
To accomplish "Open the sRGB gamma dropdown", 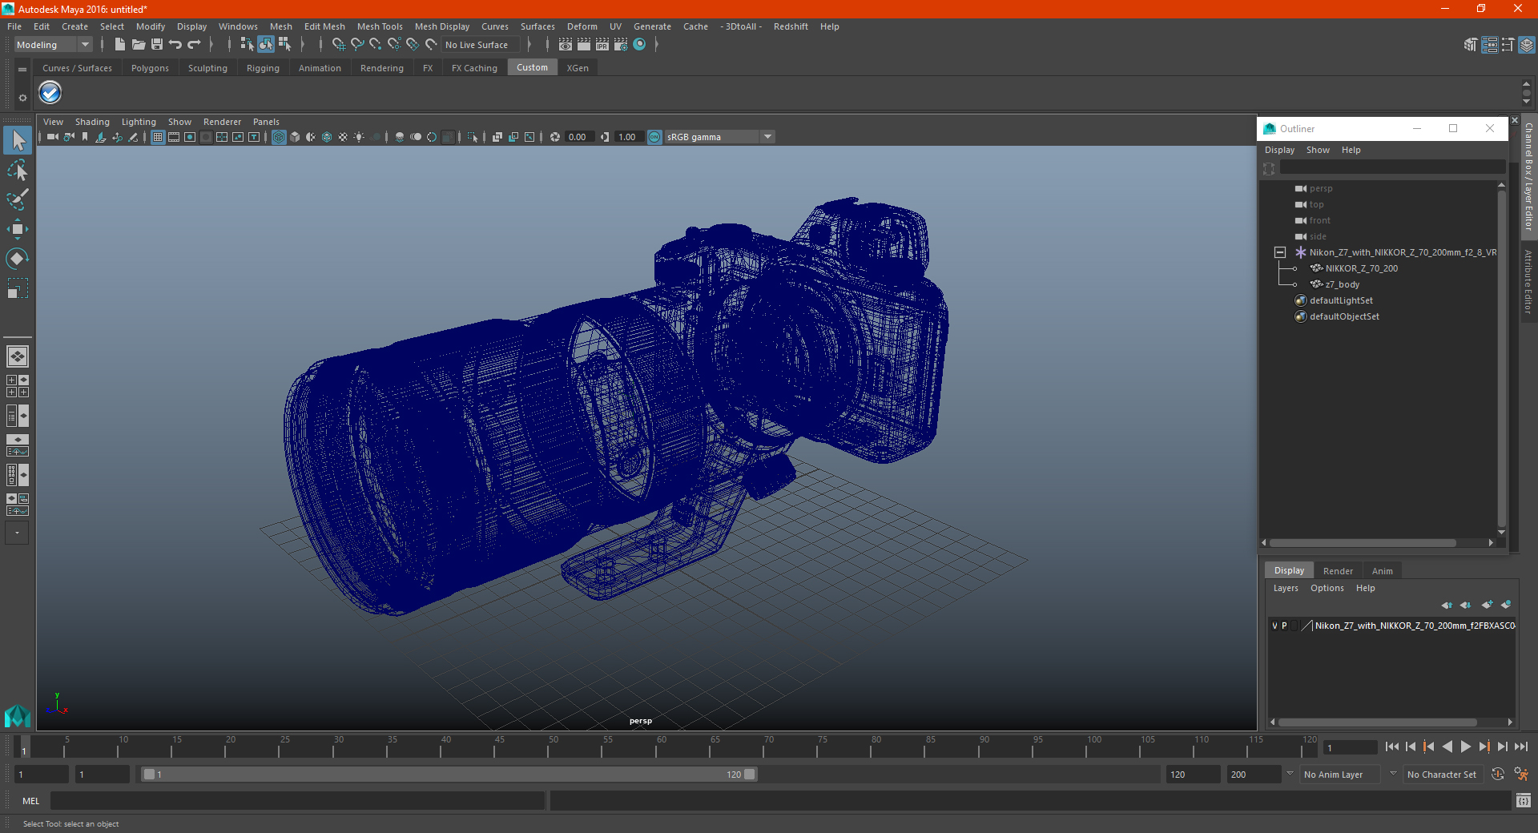I will [719, 137].
